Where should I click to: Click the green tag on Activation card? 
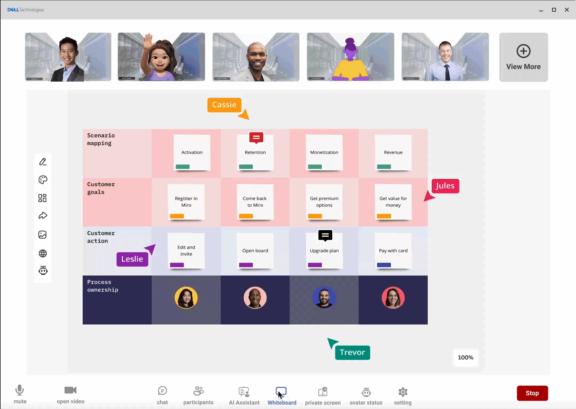coord(183,167)
